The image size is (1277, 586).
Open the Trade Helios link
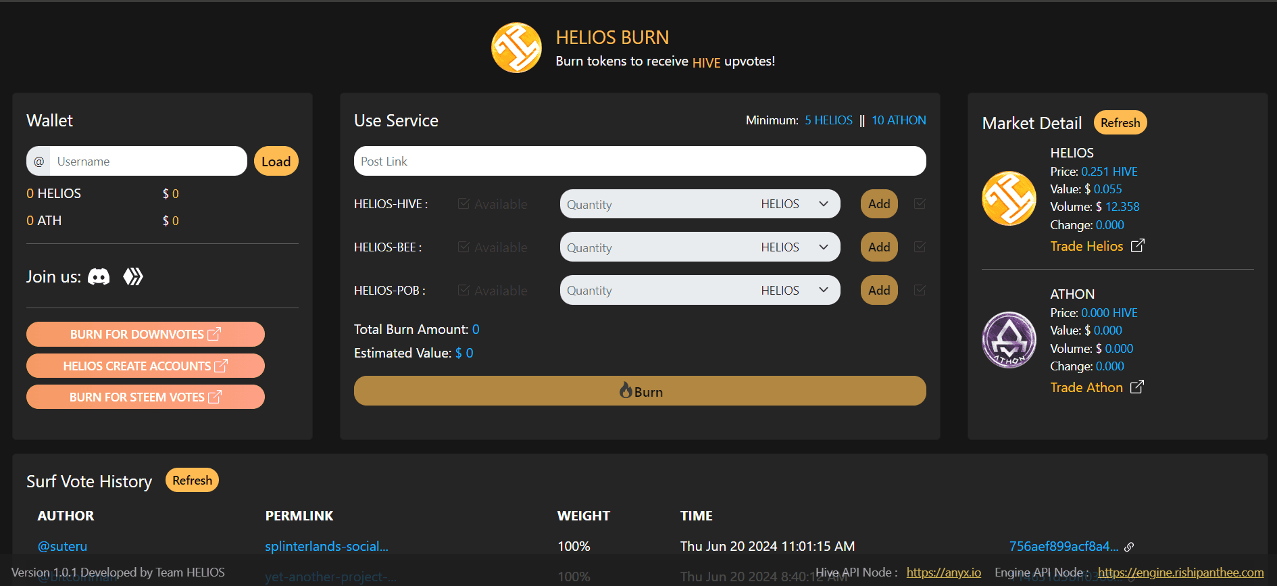[1086, 246]
